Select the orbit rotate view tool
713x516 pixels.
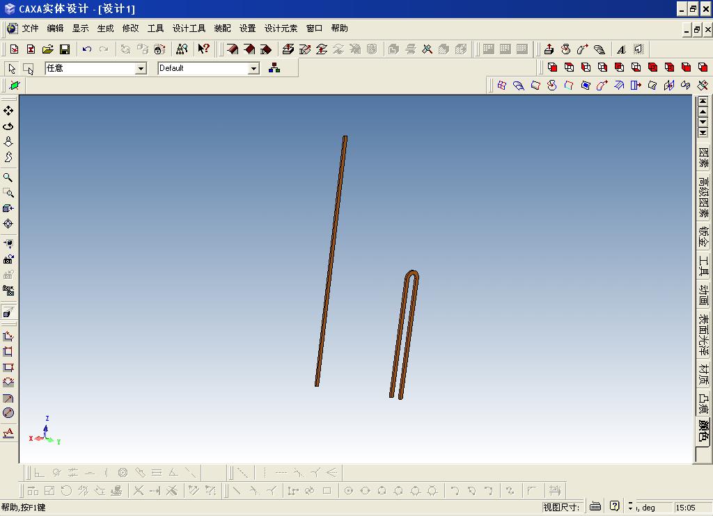coord(8,127)
